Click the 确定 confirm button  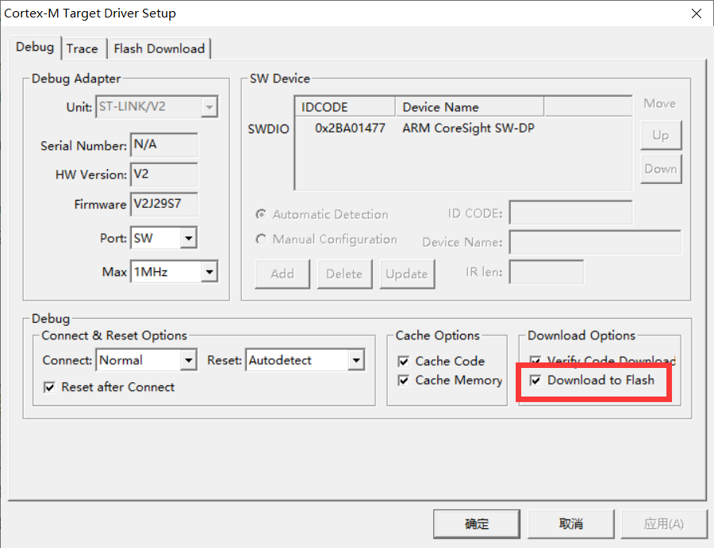[x=476, y=523]
